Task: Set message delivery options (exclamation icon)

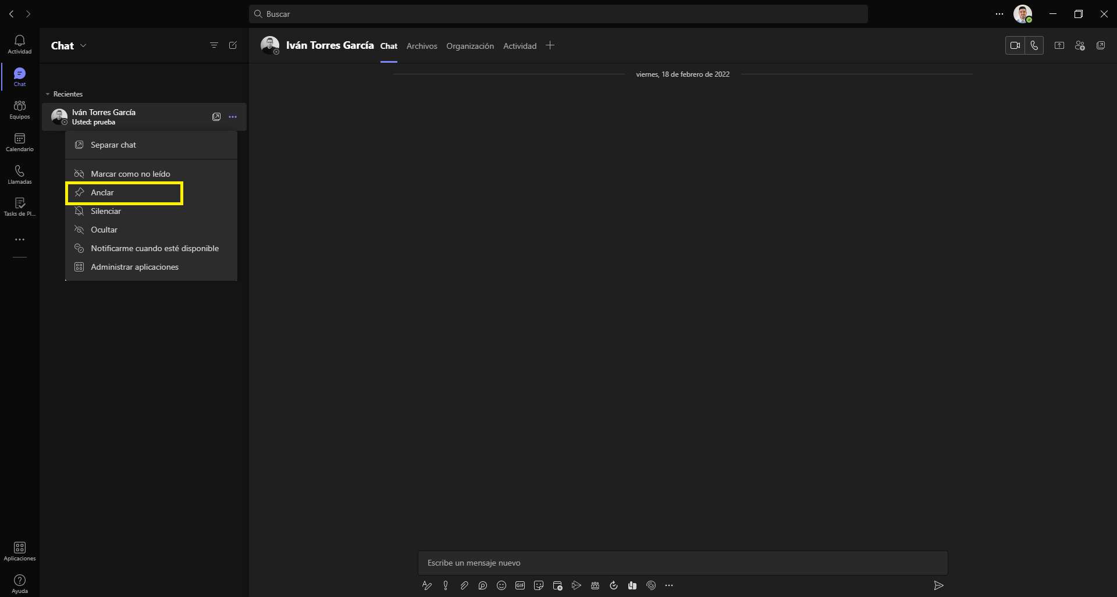Action: pos(446,585)
